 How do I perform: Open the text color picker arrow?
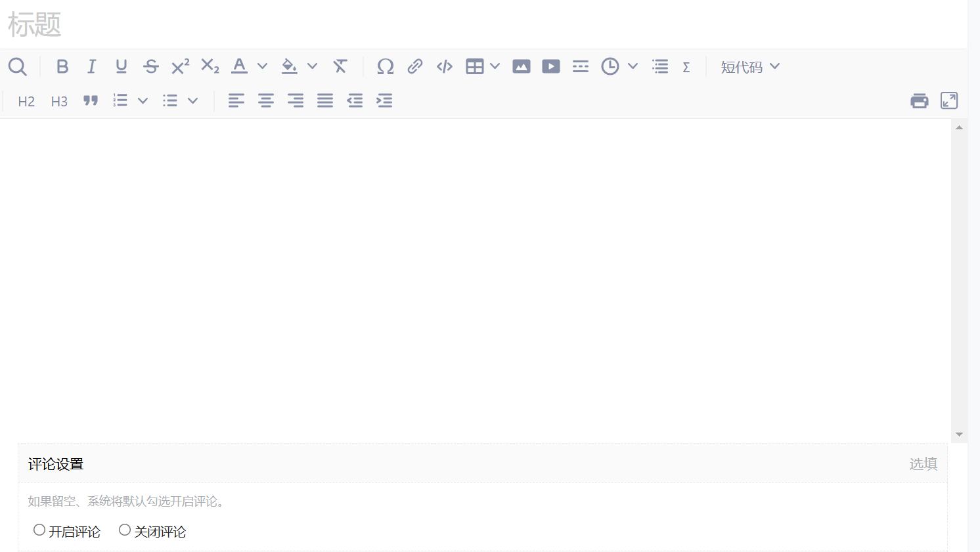point(262,66)
